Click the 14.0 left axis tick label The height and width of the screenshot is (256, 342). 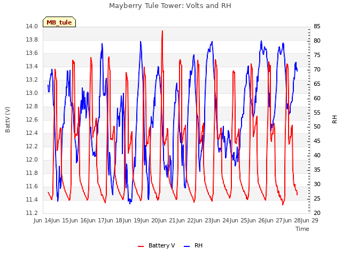(32, 27)
